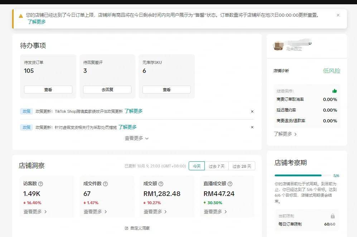Click help icon next to 成交额
Screen dimensions: 357x237
(161, 184)
